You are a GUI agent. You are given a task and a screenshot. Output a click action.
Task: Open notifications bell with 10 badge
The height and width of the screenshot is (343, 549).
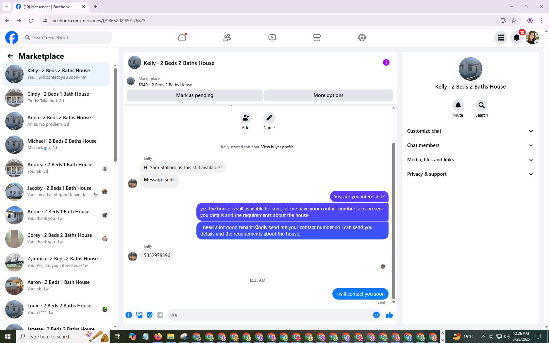click(x=517, y=38)
